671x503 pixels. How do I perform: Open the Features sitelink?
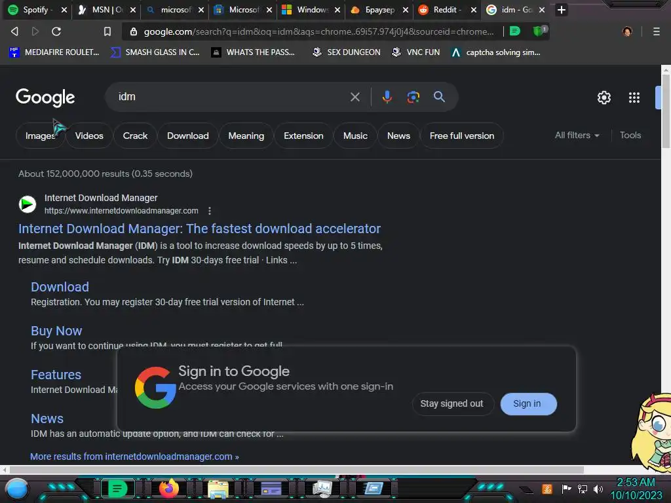point(56,375)
